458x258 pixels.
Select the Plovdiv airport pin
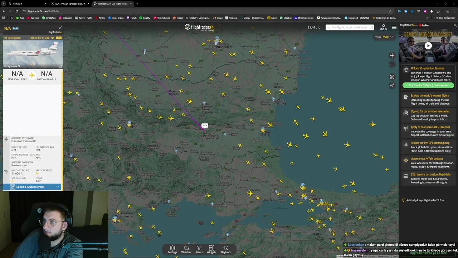click(x=176, y=151)
